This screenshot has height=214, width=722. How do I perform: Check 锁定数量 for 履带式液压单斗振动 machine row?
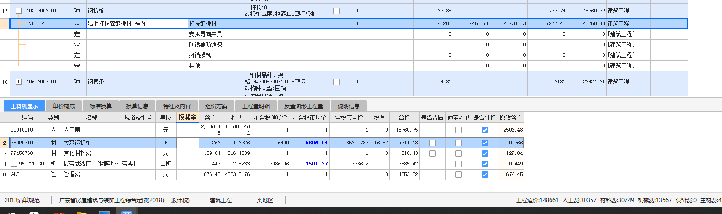459,164
